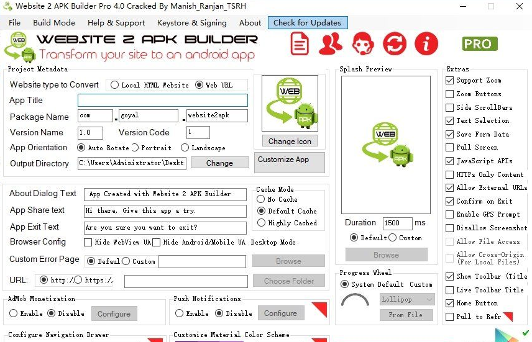Open the Build Mode menu
Image resolution: width=532 pixels, height=342 pixels.
(54, 23)
